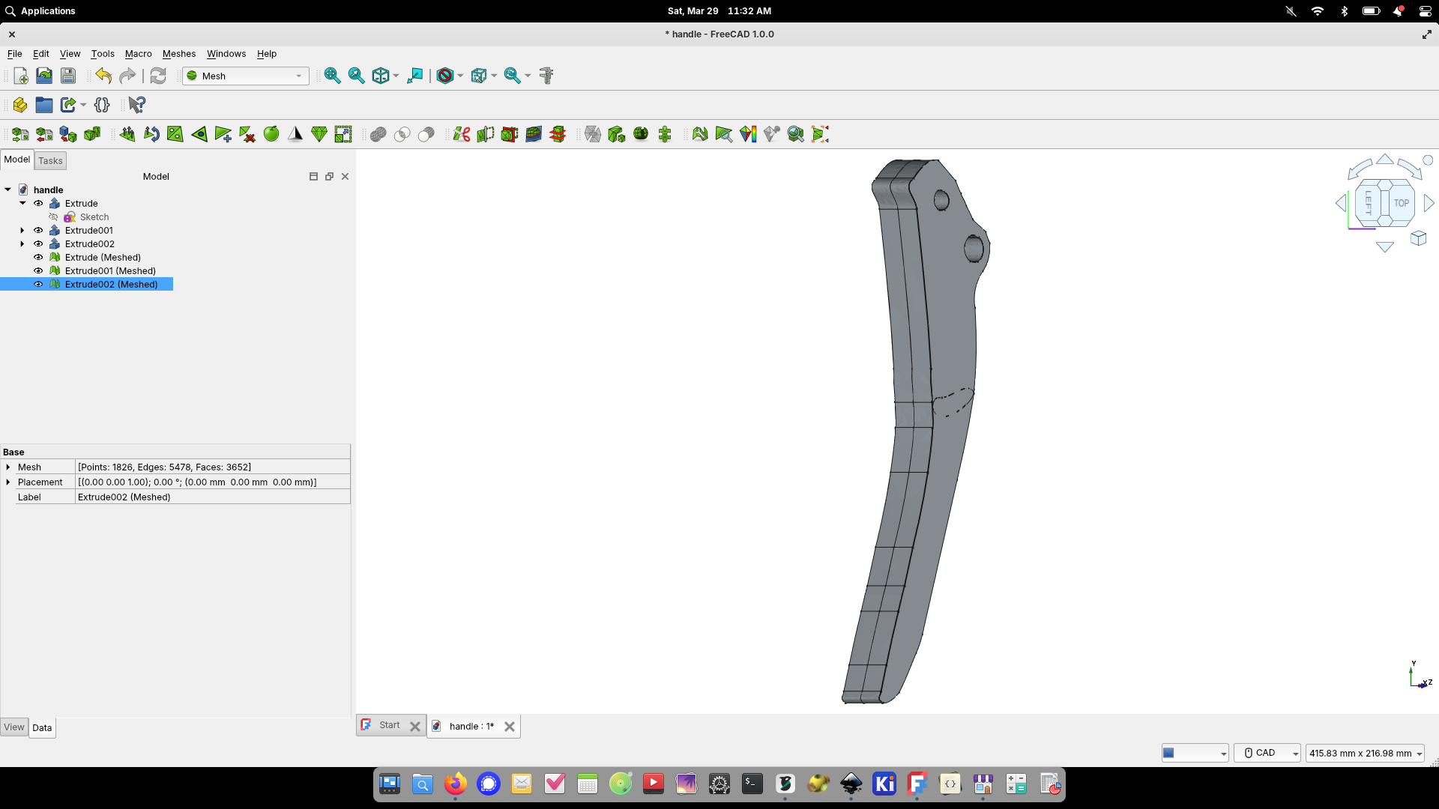Export the selected mesh
Screen dimensions: 1439x809
coord(43,134)
